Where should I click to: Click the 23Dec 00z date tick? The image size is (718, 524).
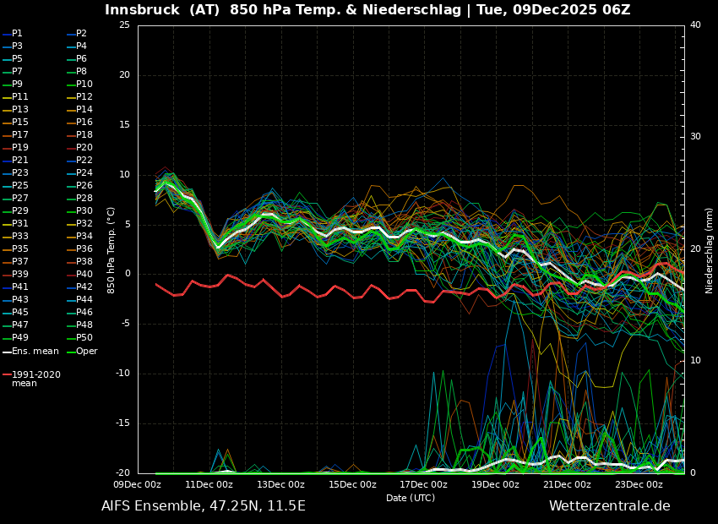pyautogui.click(x=638, y=485)
